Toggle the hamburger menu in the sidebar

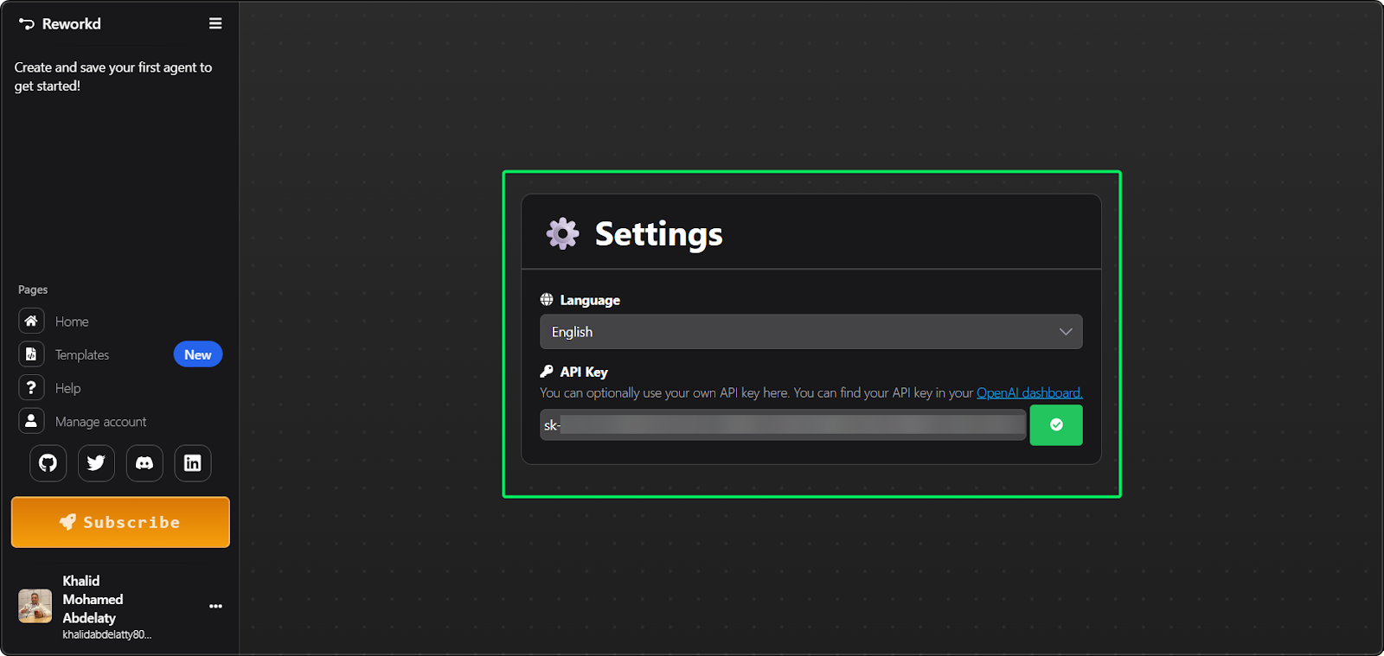click(215, 23)
